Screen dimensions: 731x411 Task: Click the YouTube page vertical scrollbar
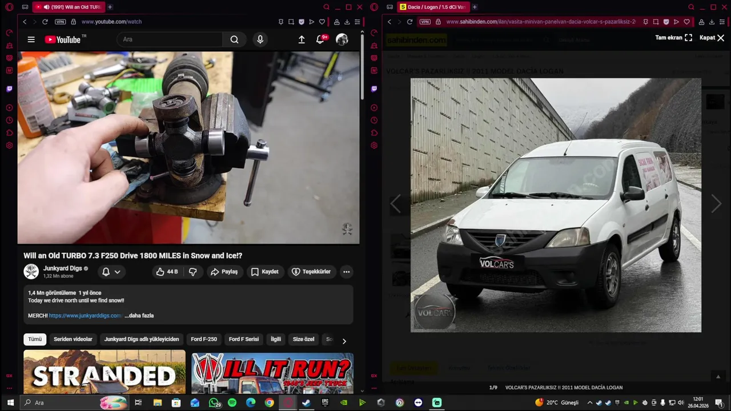362,67
